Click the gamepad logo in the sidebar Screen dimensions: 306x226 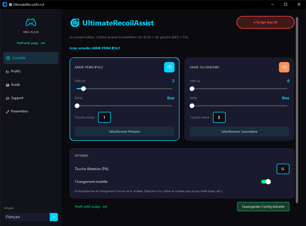pos(31,22)
